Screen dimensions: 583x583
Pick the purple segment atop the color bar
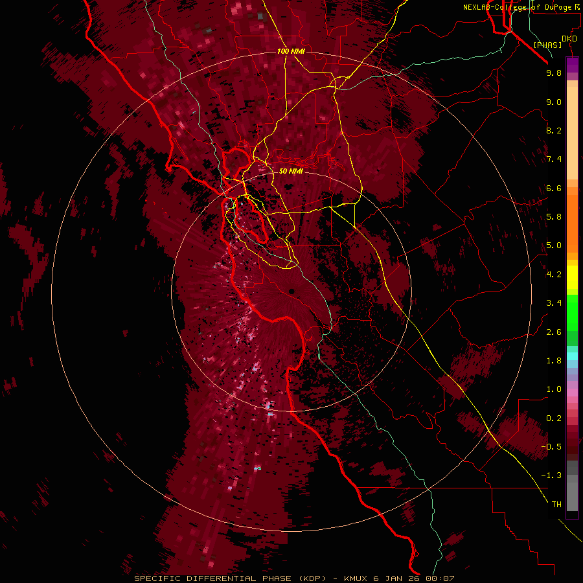coord(572,65)
